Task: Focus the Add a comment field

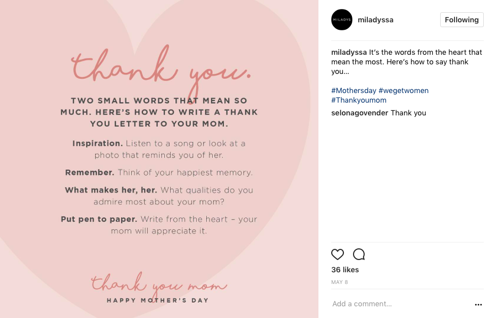Action: 402,304
